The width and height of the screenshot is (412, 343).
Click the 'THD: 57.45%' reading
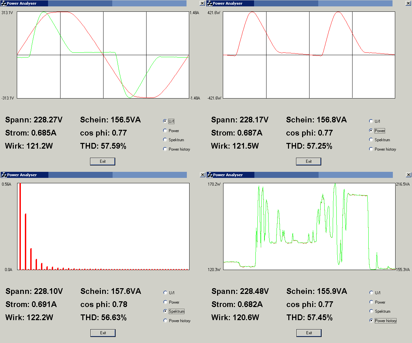(x=310, y=317)
